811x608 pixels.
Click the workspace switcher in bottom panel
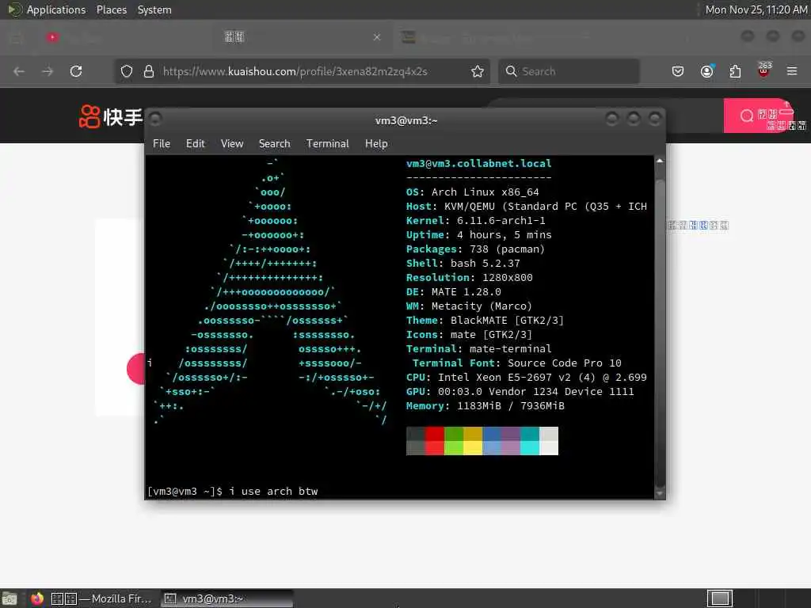tap(719, 598)
